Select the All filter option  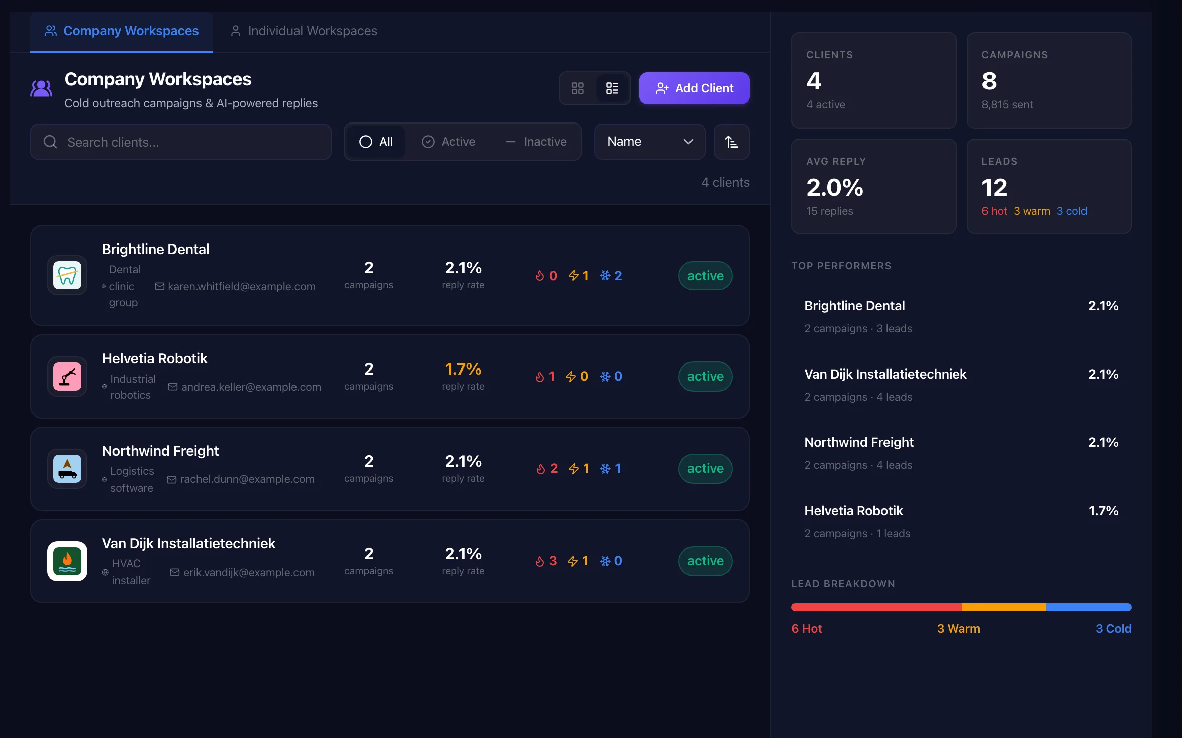tap(376, 142)
